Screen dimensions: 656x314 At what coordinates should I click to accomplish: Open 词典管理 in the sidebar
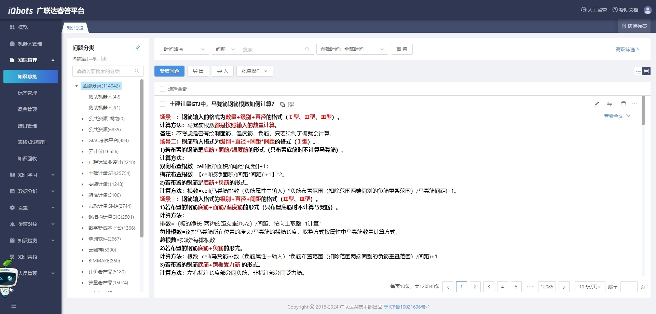(27, 109)
